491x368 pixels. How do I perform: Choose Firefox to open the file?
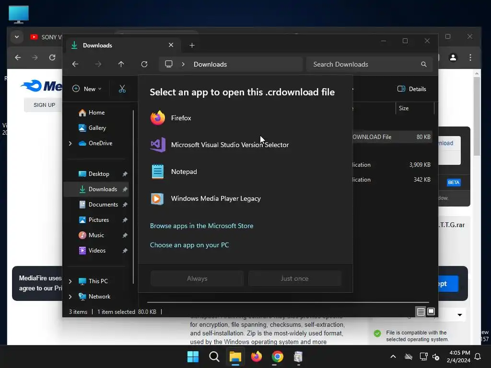pos(245,118)
